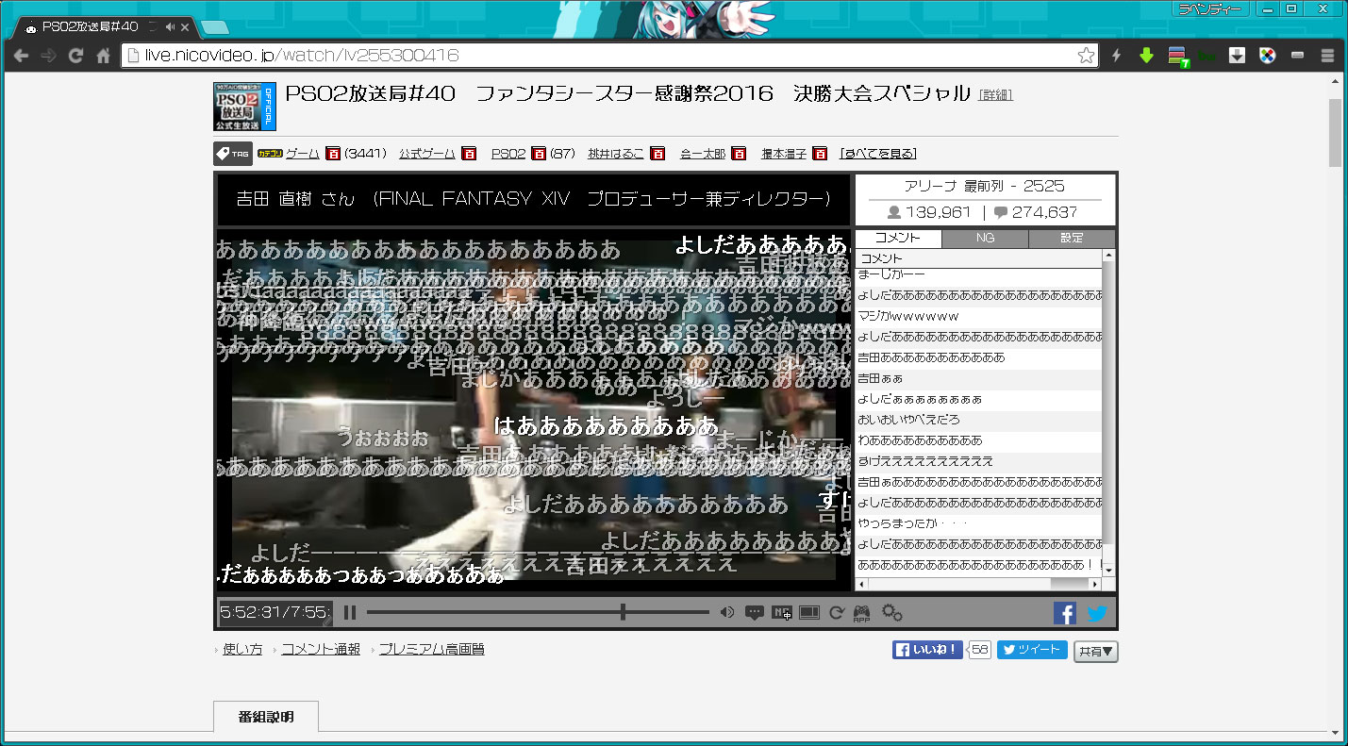Click the Twitter ツイート button
This screenshot has width=1348, height=746.
[1032, 650]
